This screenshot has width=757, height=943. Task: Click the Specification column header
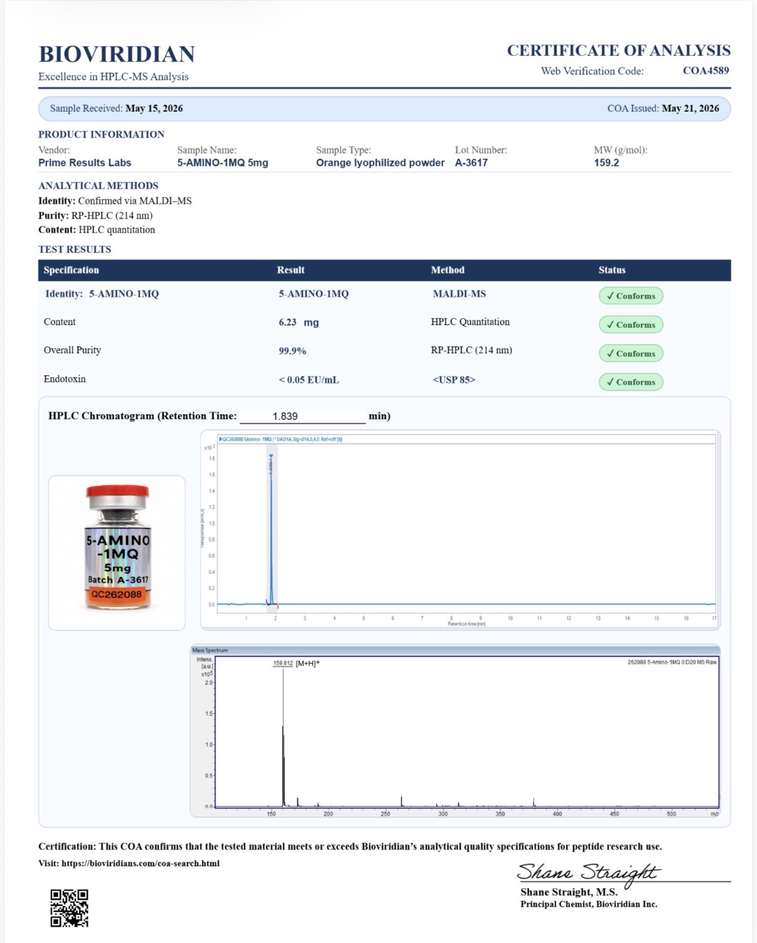72,270
